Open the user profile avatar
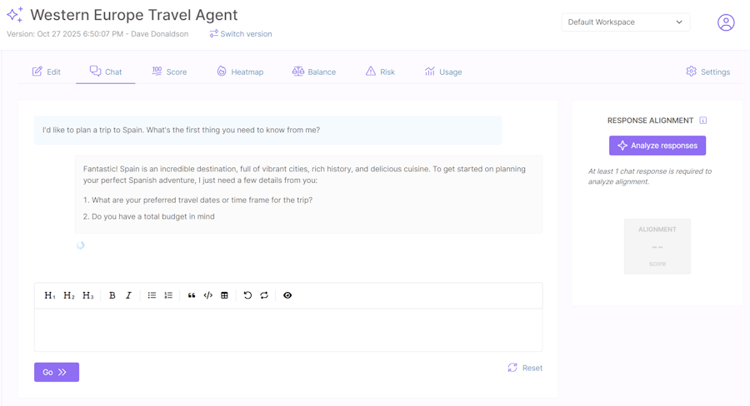 (726, 22)
